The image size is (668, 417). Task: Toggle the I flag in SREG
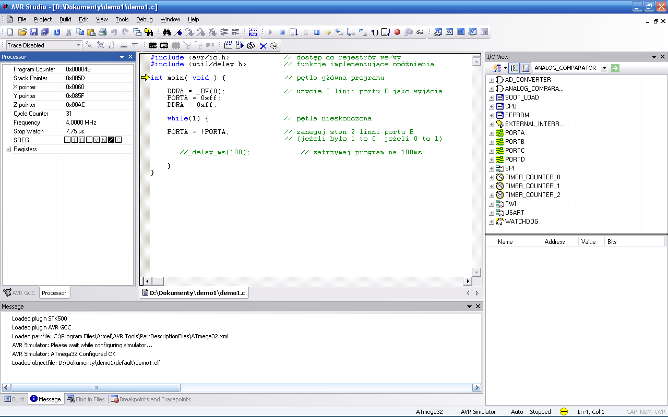[x=67, y=140]
